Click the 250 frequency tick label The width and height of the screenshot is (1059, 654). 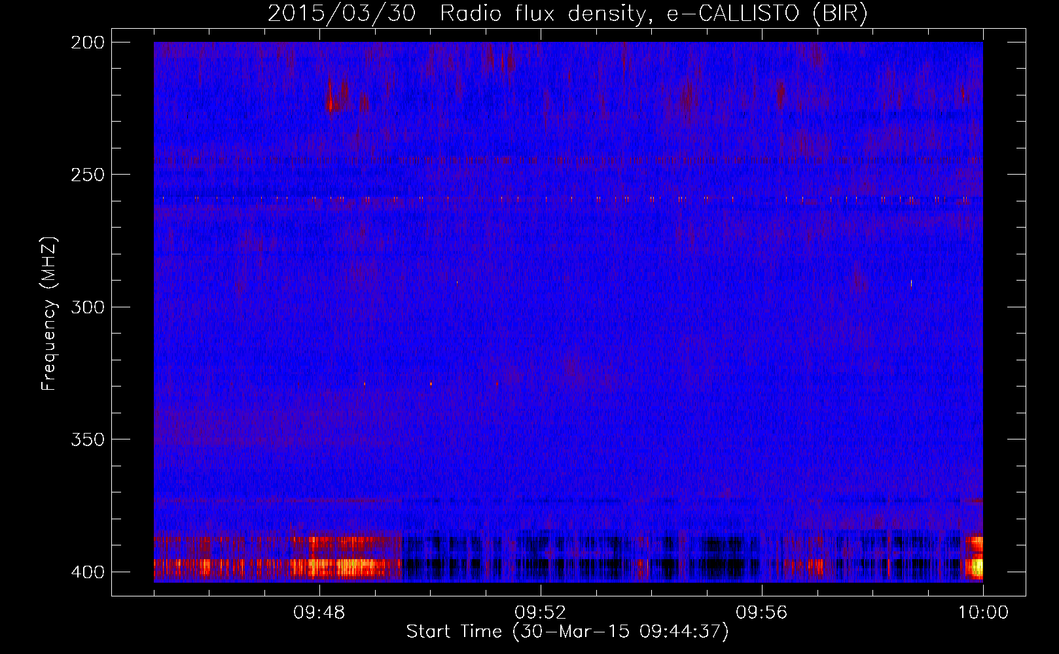88,175
